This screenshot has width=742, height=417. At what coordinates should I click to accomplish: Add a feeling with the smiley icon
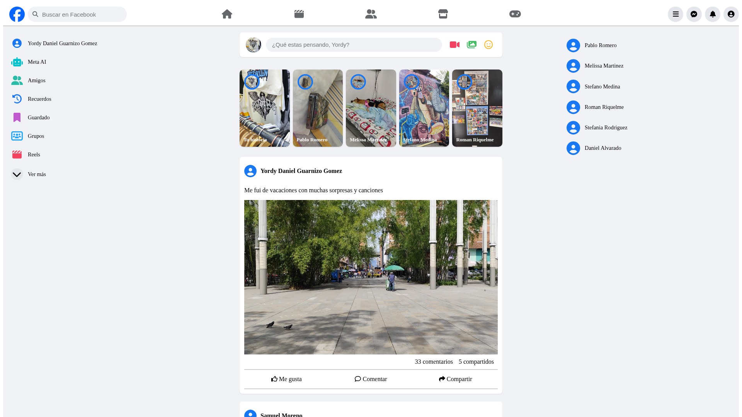(488, 45)
